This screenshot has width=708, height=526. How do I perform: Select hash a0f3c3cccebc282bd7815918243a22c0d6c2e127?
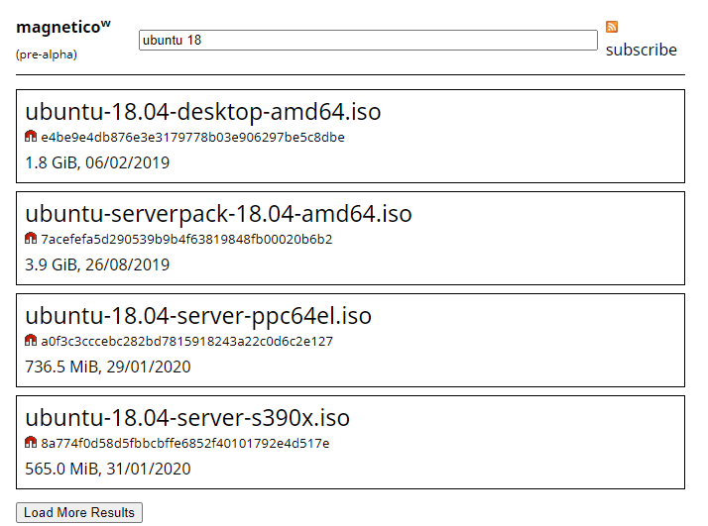click(187, 341)
